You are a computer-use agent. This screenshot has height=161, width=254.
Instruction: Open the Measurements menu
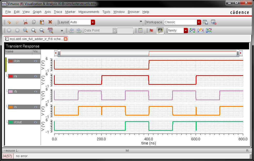[x=89, y=12]
